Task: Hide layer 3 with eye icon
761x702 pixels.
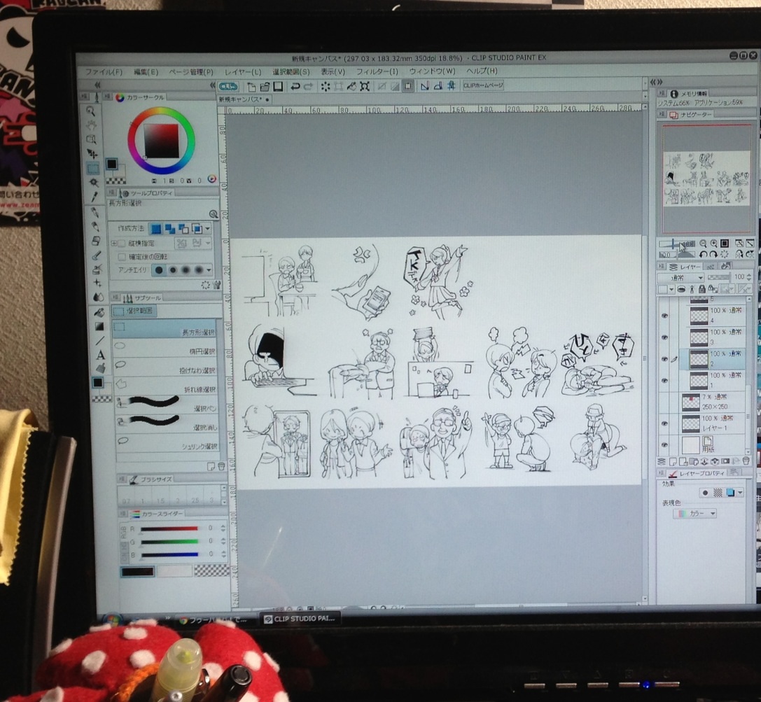Action: pos(665,337)
